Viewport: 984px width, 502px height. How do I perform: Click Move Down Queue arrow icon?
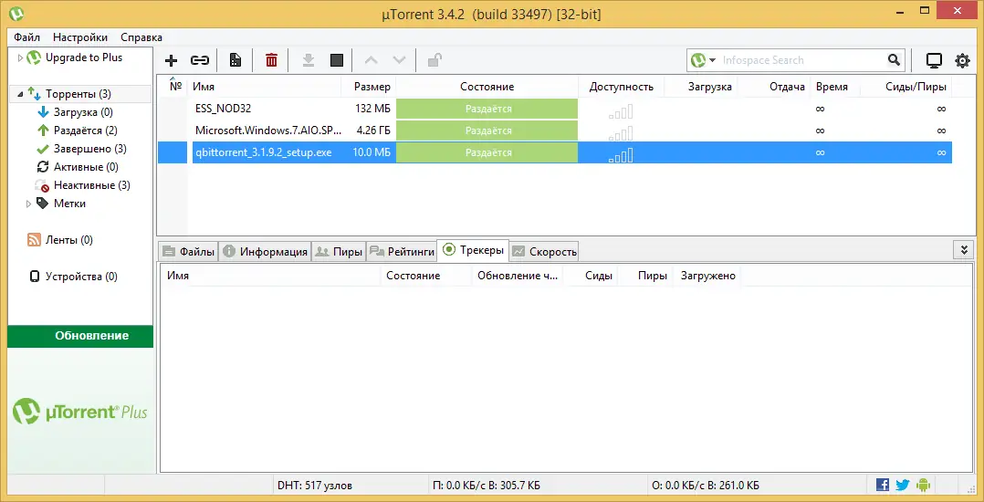(399, 60)
